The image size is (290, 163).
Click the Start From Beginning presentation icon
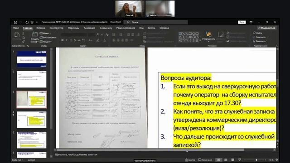pyautogui.click(x=32, y=22)
